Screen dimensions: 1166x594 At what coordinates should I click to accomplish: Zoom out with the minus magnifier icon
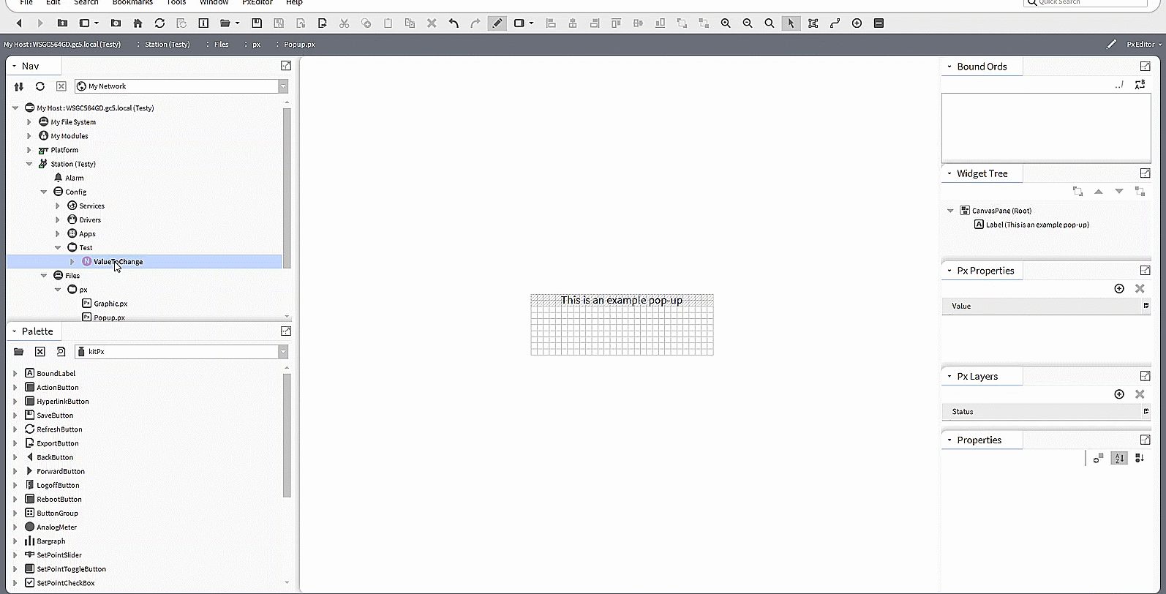pyautogui.click(x=748, y=23)
